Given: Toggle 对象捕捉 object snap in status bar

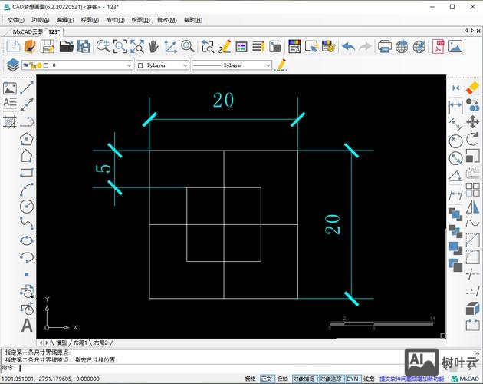Looking at the screenshot, I should (x=304, y=379).
